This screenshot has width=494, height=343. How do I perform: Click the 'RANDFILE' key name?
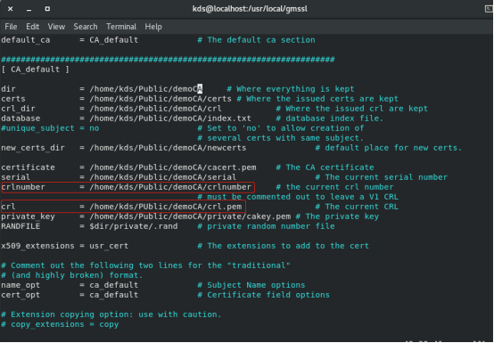point(21,226)
